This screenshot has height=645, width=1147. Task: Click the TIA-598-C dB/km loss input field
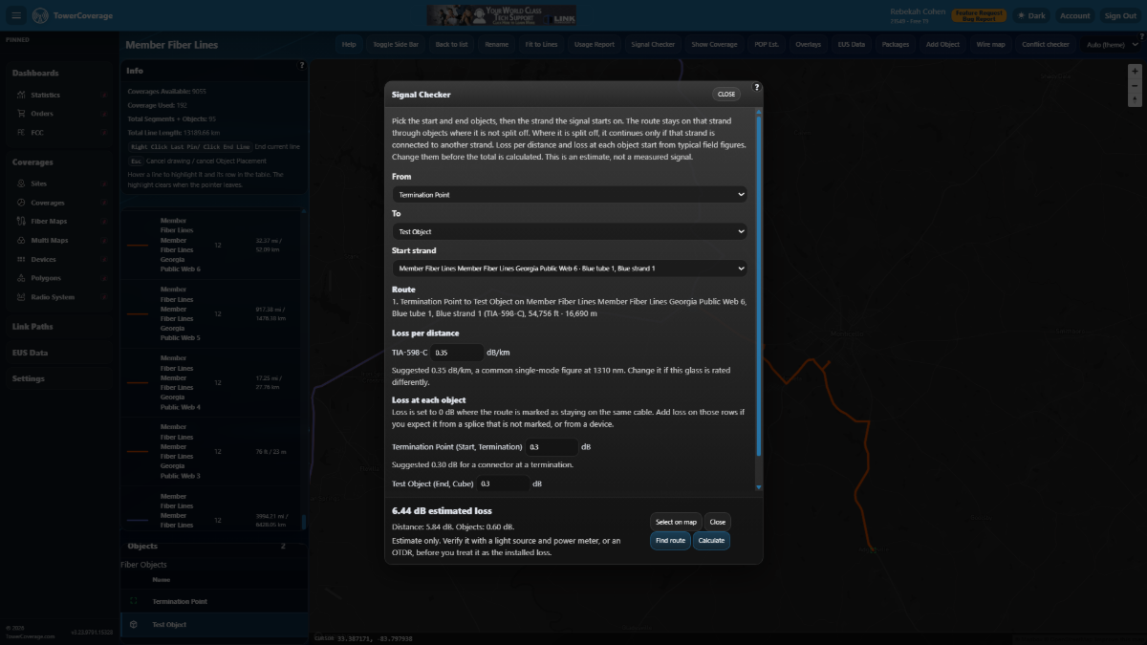coord(458,353)
